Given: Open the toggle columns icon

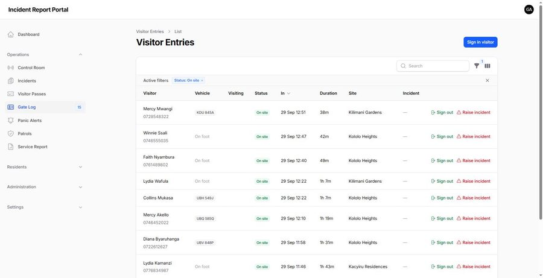Looking at the screenshot, I should click(x=487, y=66).
